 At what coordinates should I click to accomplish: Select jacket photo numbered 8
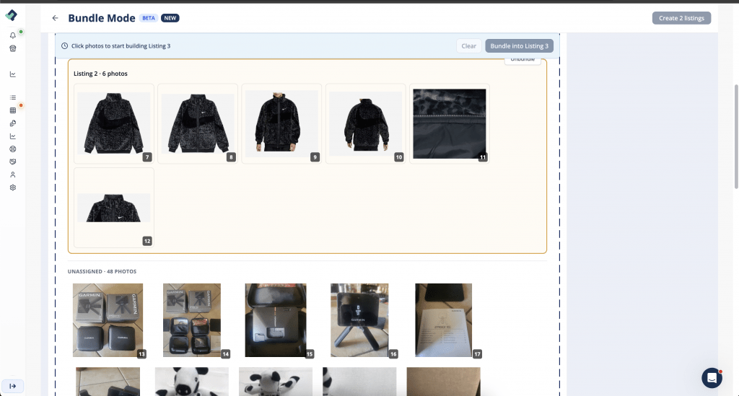click(198, 123)
